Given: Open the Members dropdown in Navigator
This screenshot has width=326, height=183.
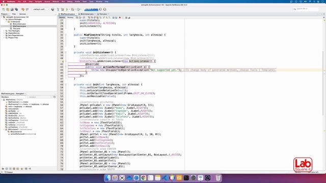Looking at the screenshot, I should tap(14, 97).
